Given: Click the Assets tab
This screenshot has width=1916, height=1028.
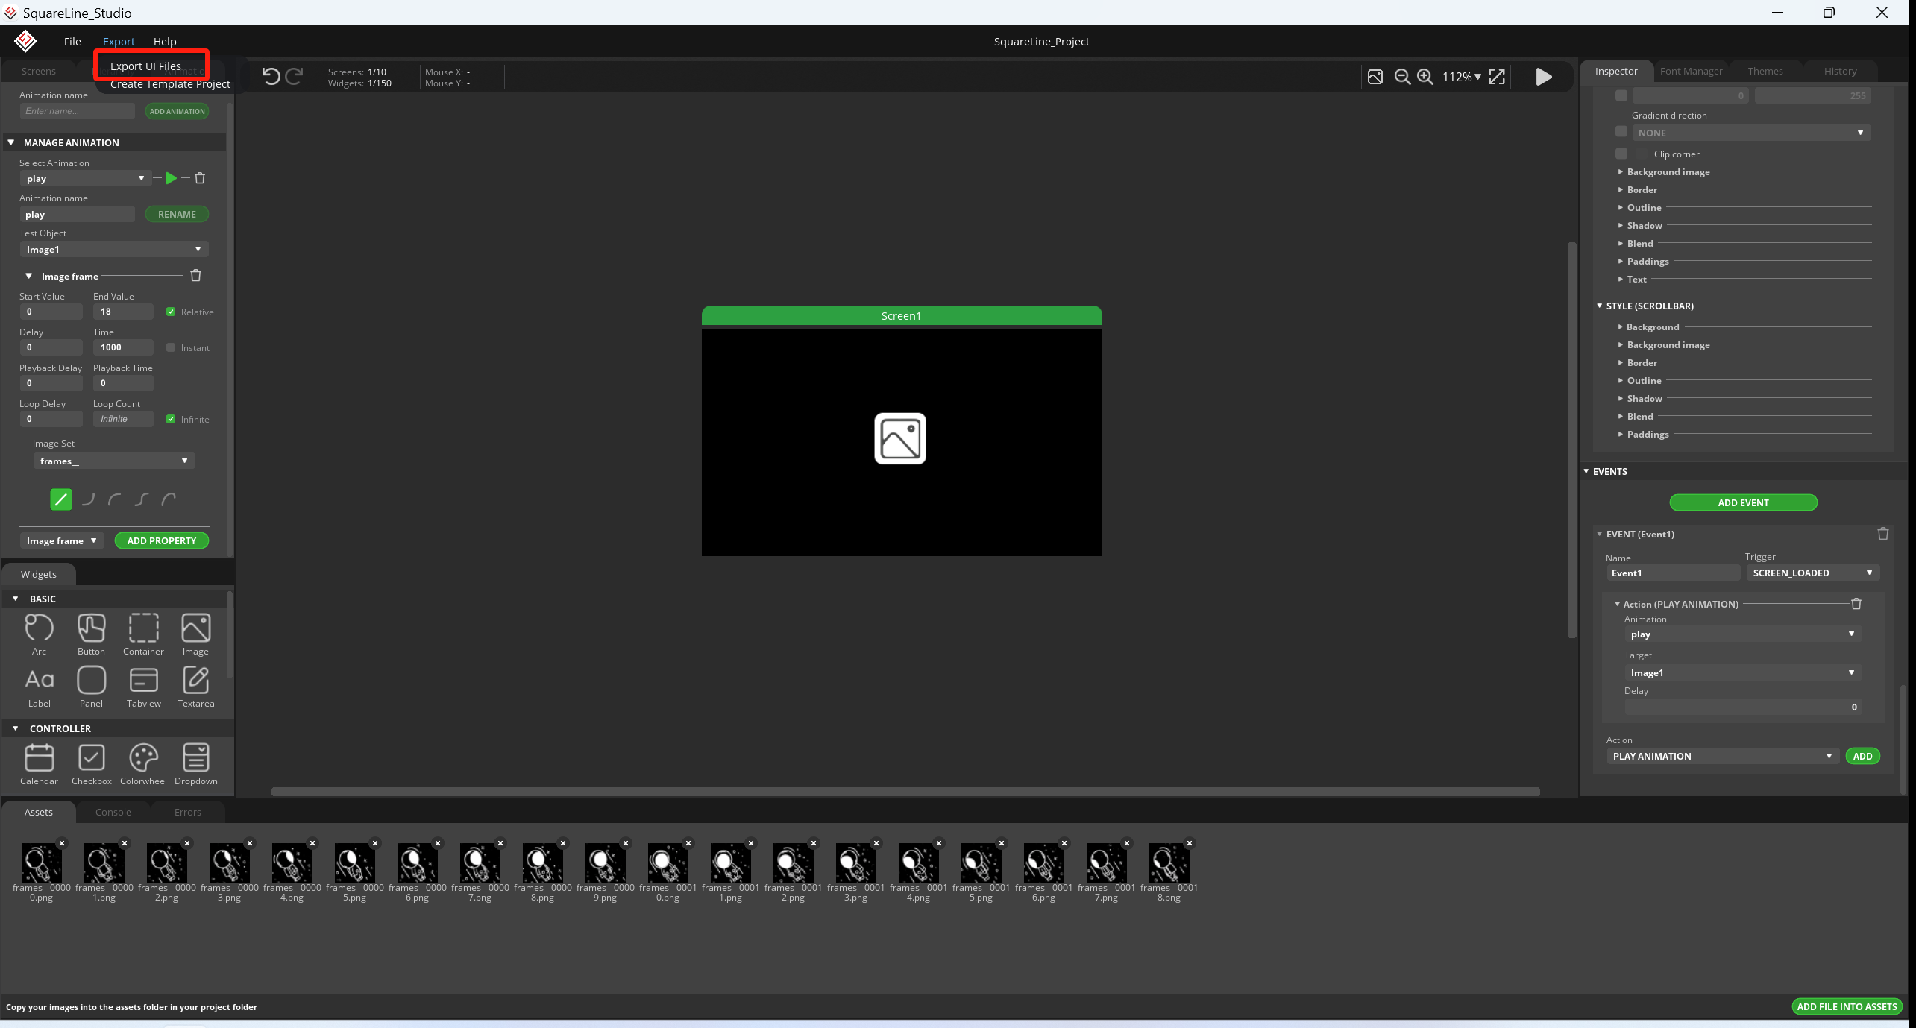Looking at the screenshot, I should (38, 812).
